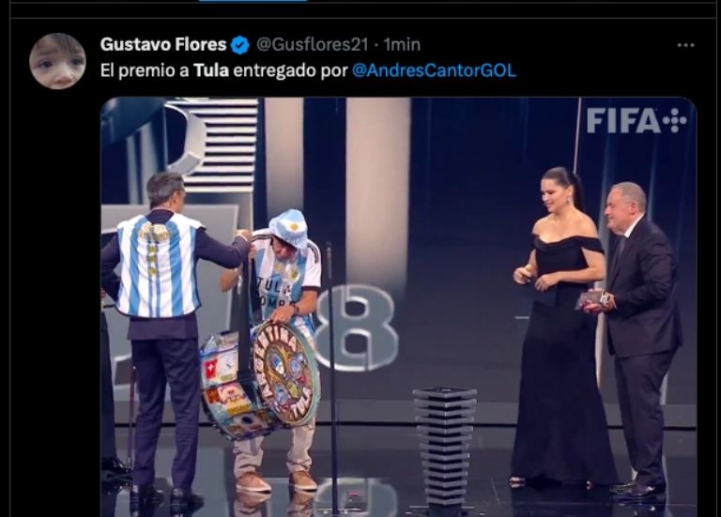Open Gustavo Flores profile avatar

[57, 61]
